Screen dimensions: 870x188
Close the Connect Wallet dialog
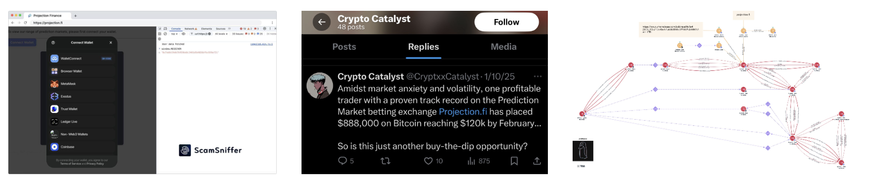(111, 43)
